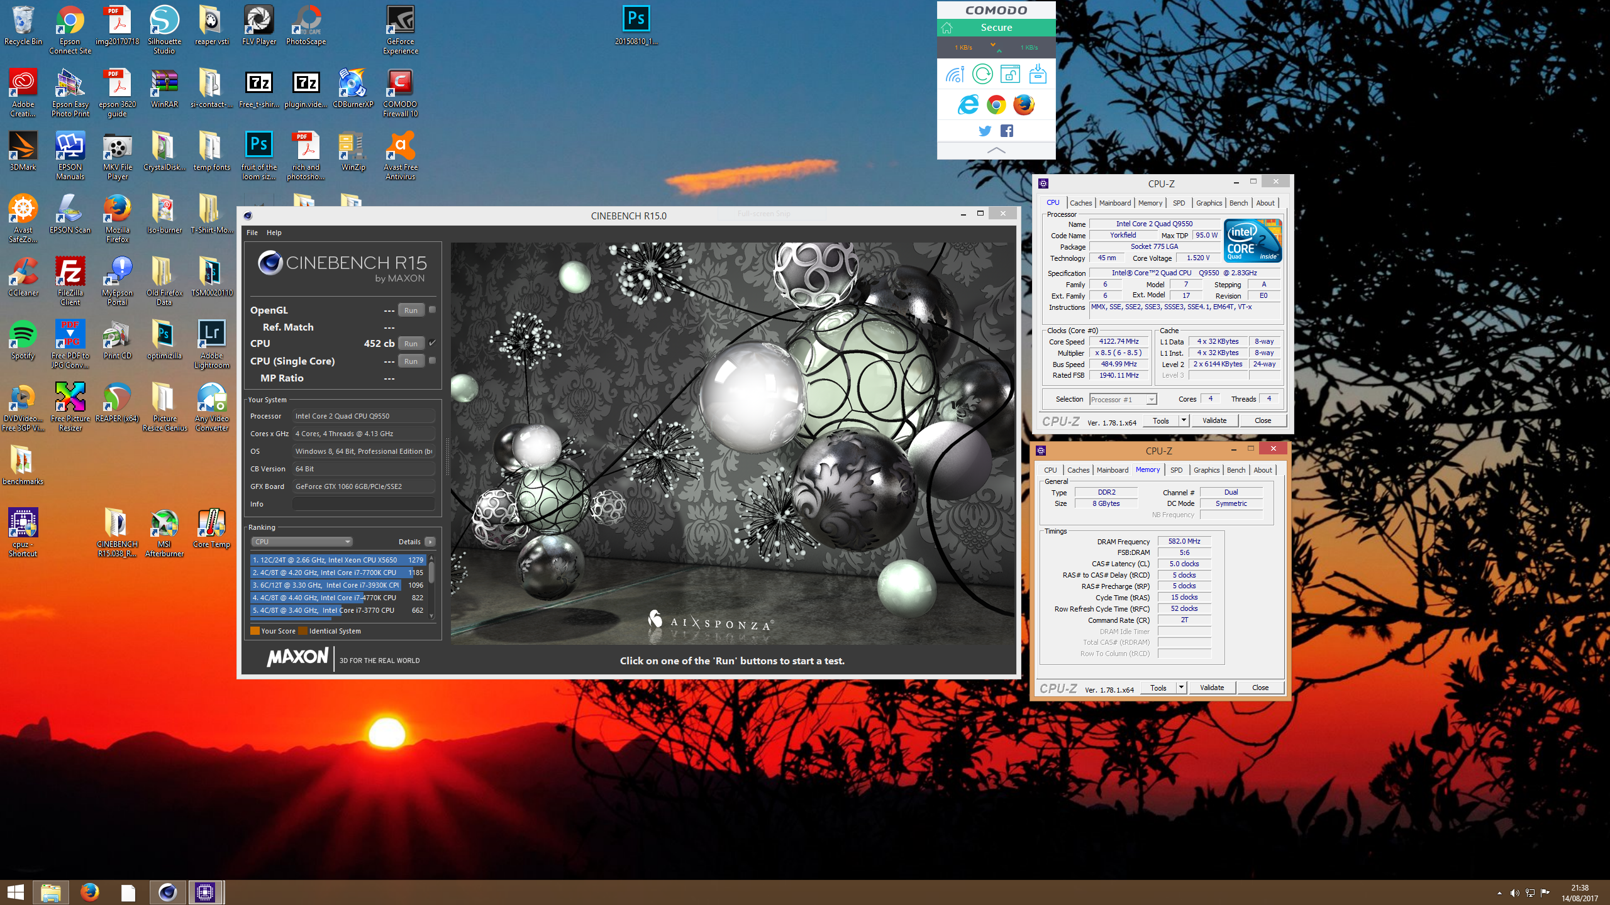Run the OpenGL benchmark
The height and width of the screenshot is (905, 1610).
pos(411,310)
